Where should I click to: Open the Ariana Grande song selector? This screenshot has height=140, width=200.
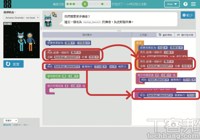click(21, 18)
